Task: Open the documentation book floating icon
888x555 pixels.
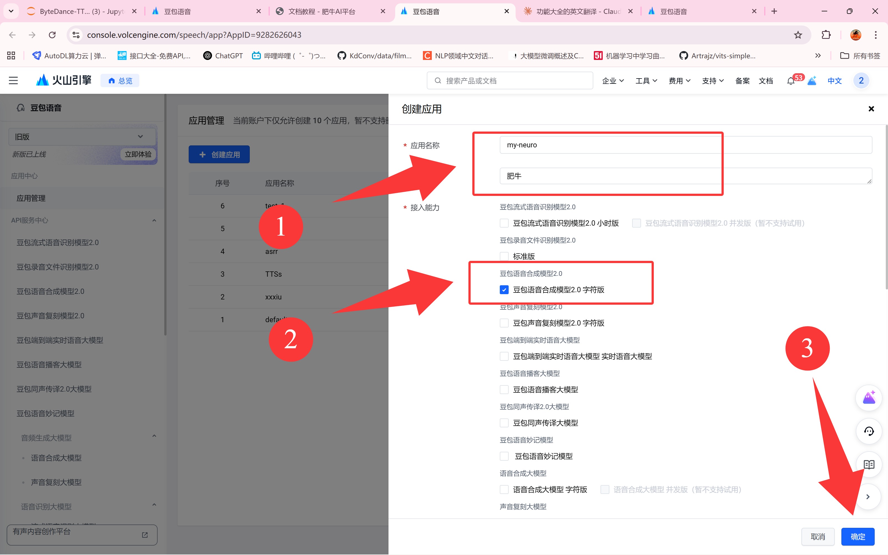Action: click(869, 464)
